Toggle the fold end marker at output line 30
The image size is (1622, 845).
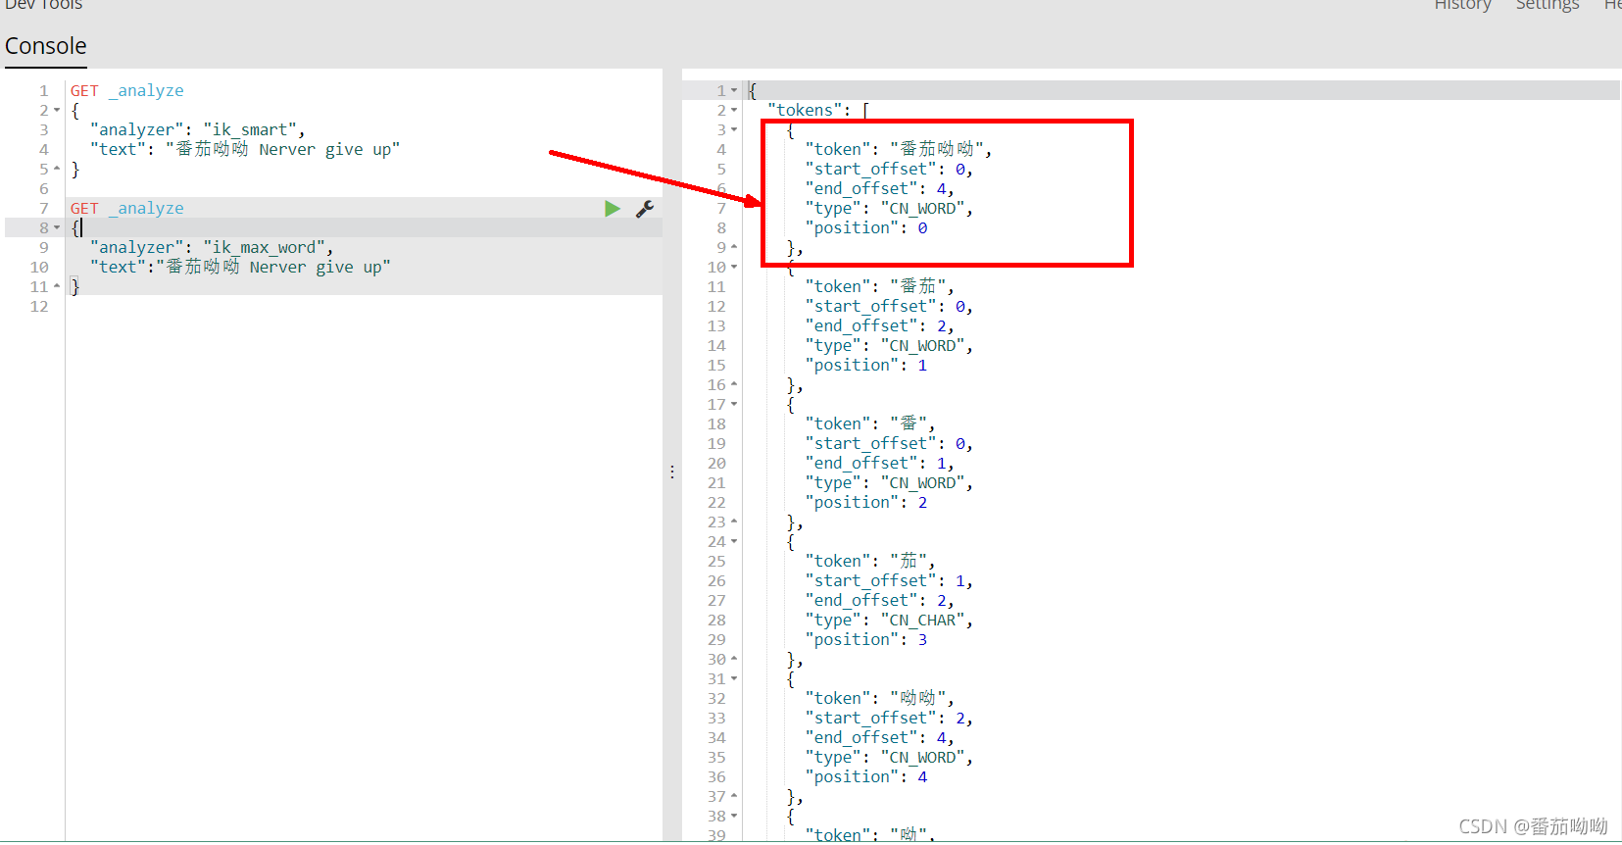click(x=734, y=659)
